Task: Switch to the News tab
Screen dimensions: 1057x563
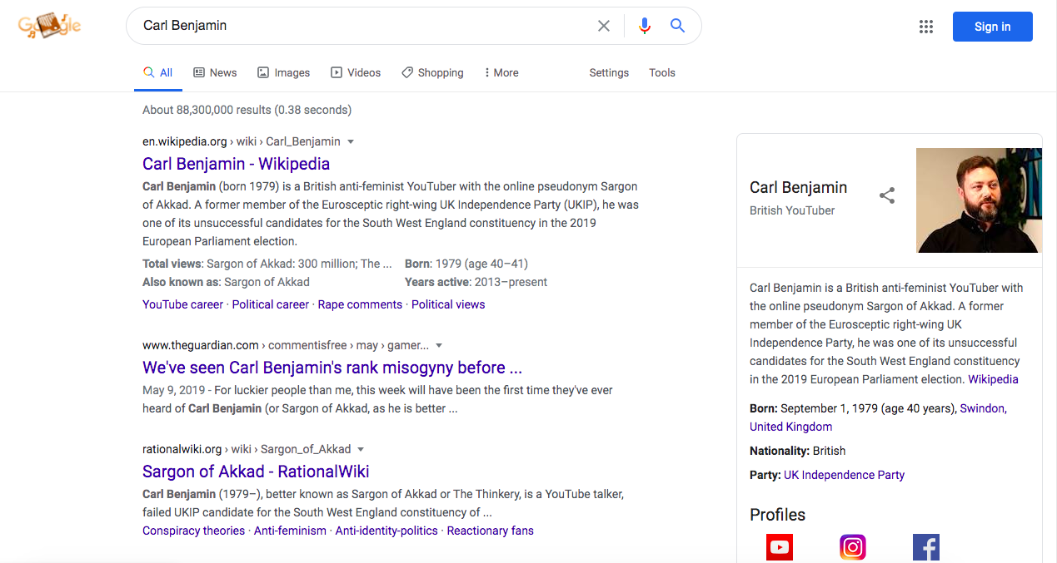Action: (x=215, y=72)
